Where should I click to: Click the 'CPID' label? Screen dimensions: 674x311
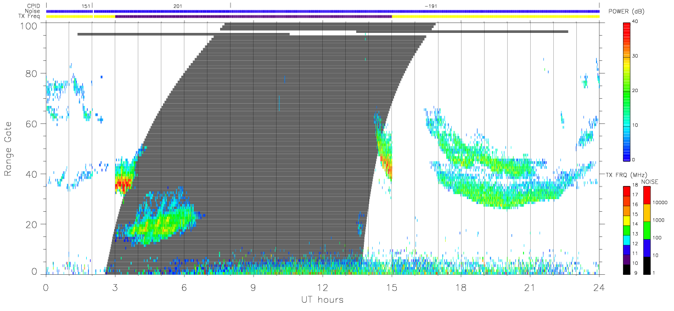(x=34, y=6)
